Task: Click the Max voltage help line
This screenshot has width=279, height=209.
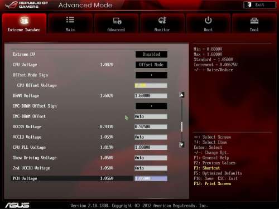Action: (x=208, y=54)
